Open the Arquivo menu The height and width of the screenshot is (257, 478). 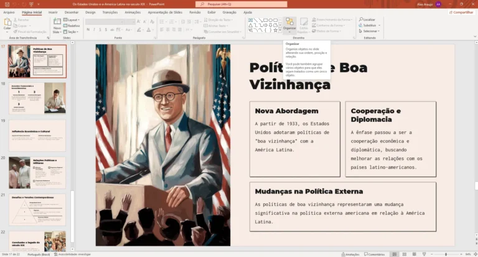(9, 12)
